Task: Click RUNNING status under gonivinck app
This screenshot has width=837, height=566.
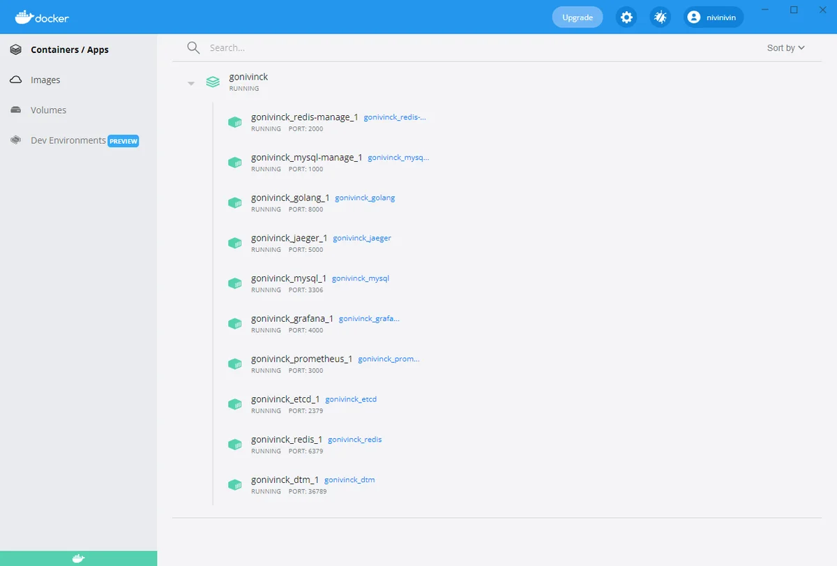Action: 244,89
